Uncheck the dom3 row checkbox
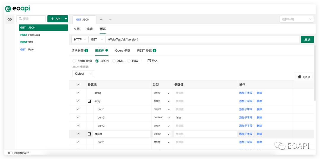The width and height of the screenshot is (320, 159). tap(78, 125)
